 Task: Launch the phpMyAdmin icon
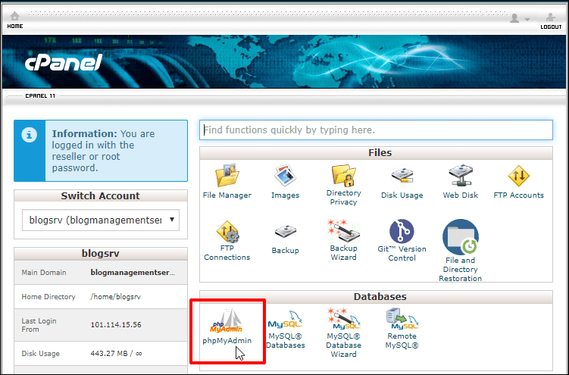pos(227,320)
